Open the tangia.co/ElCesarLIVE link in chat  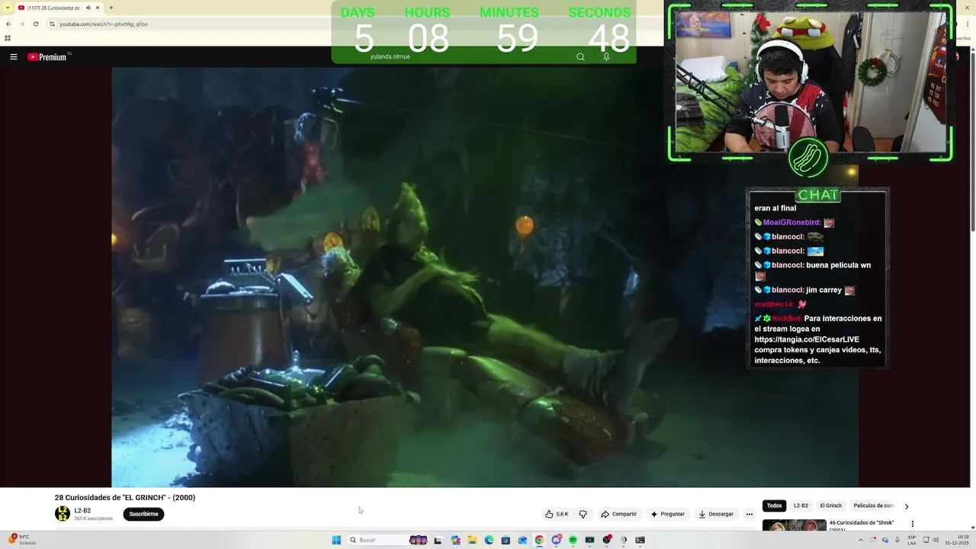tap(807, 339)
